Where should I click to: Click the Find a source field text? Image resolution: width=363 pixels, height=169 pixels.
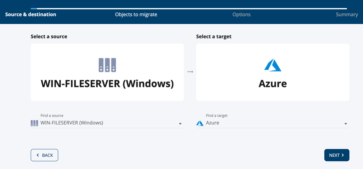coord(72,123)
